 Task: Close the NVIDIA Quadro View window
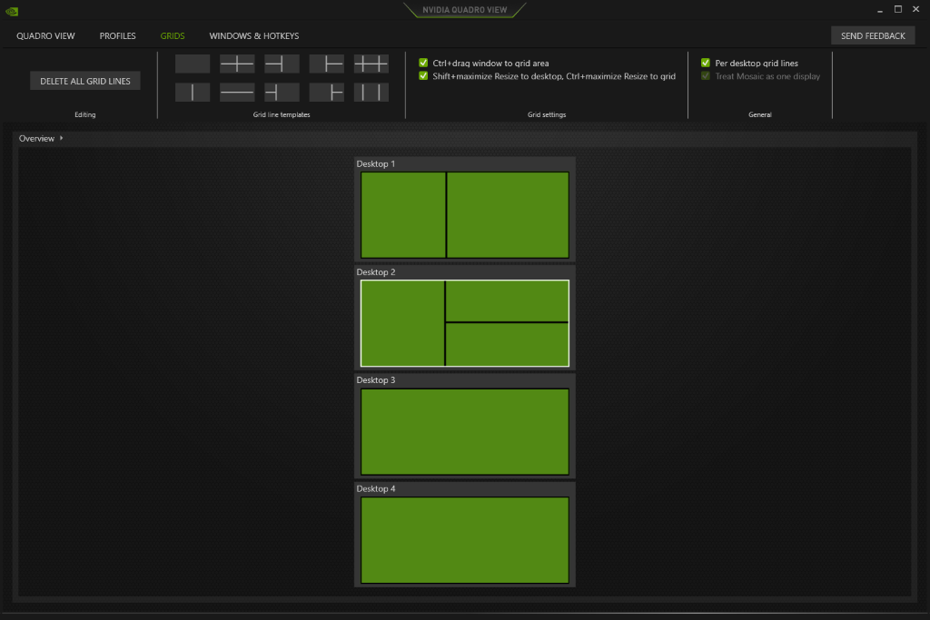click(915, 9)
